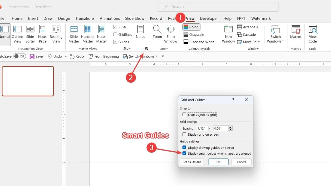
Task: Click View Code
Action: click(313, 34)
